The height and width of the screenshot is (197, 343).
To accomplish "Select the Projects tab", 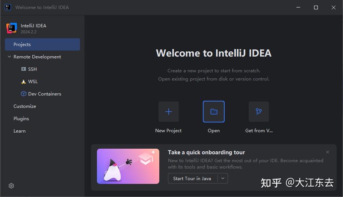I will [x=42, y=45].
